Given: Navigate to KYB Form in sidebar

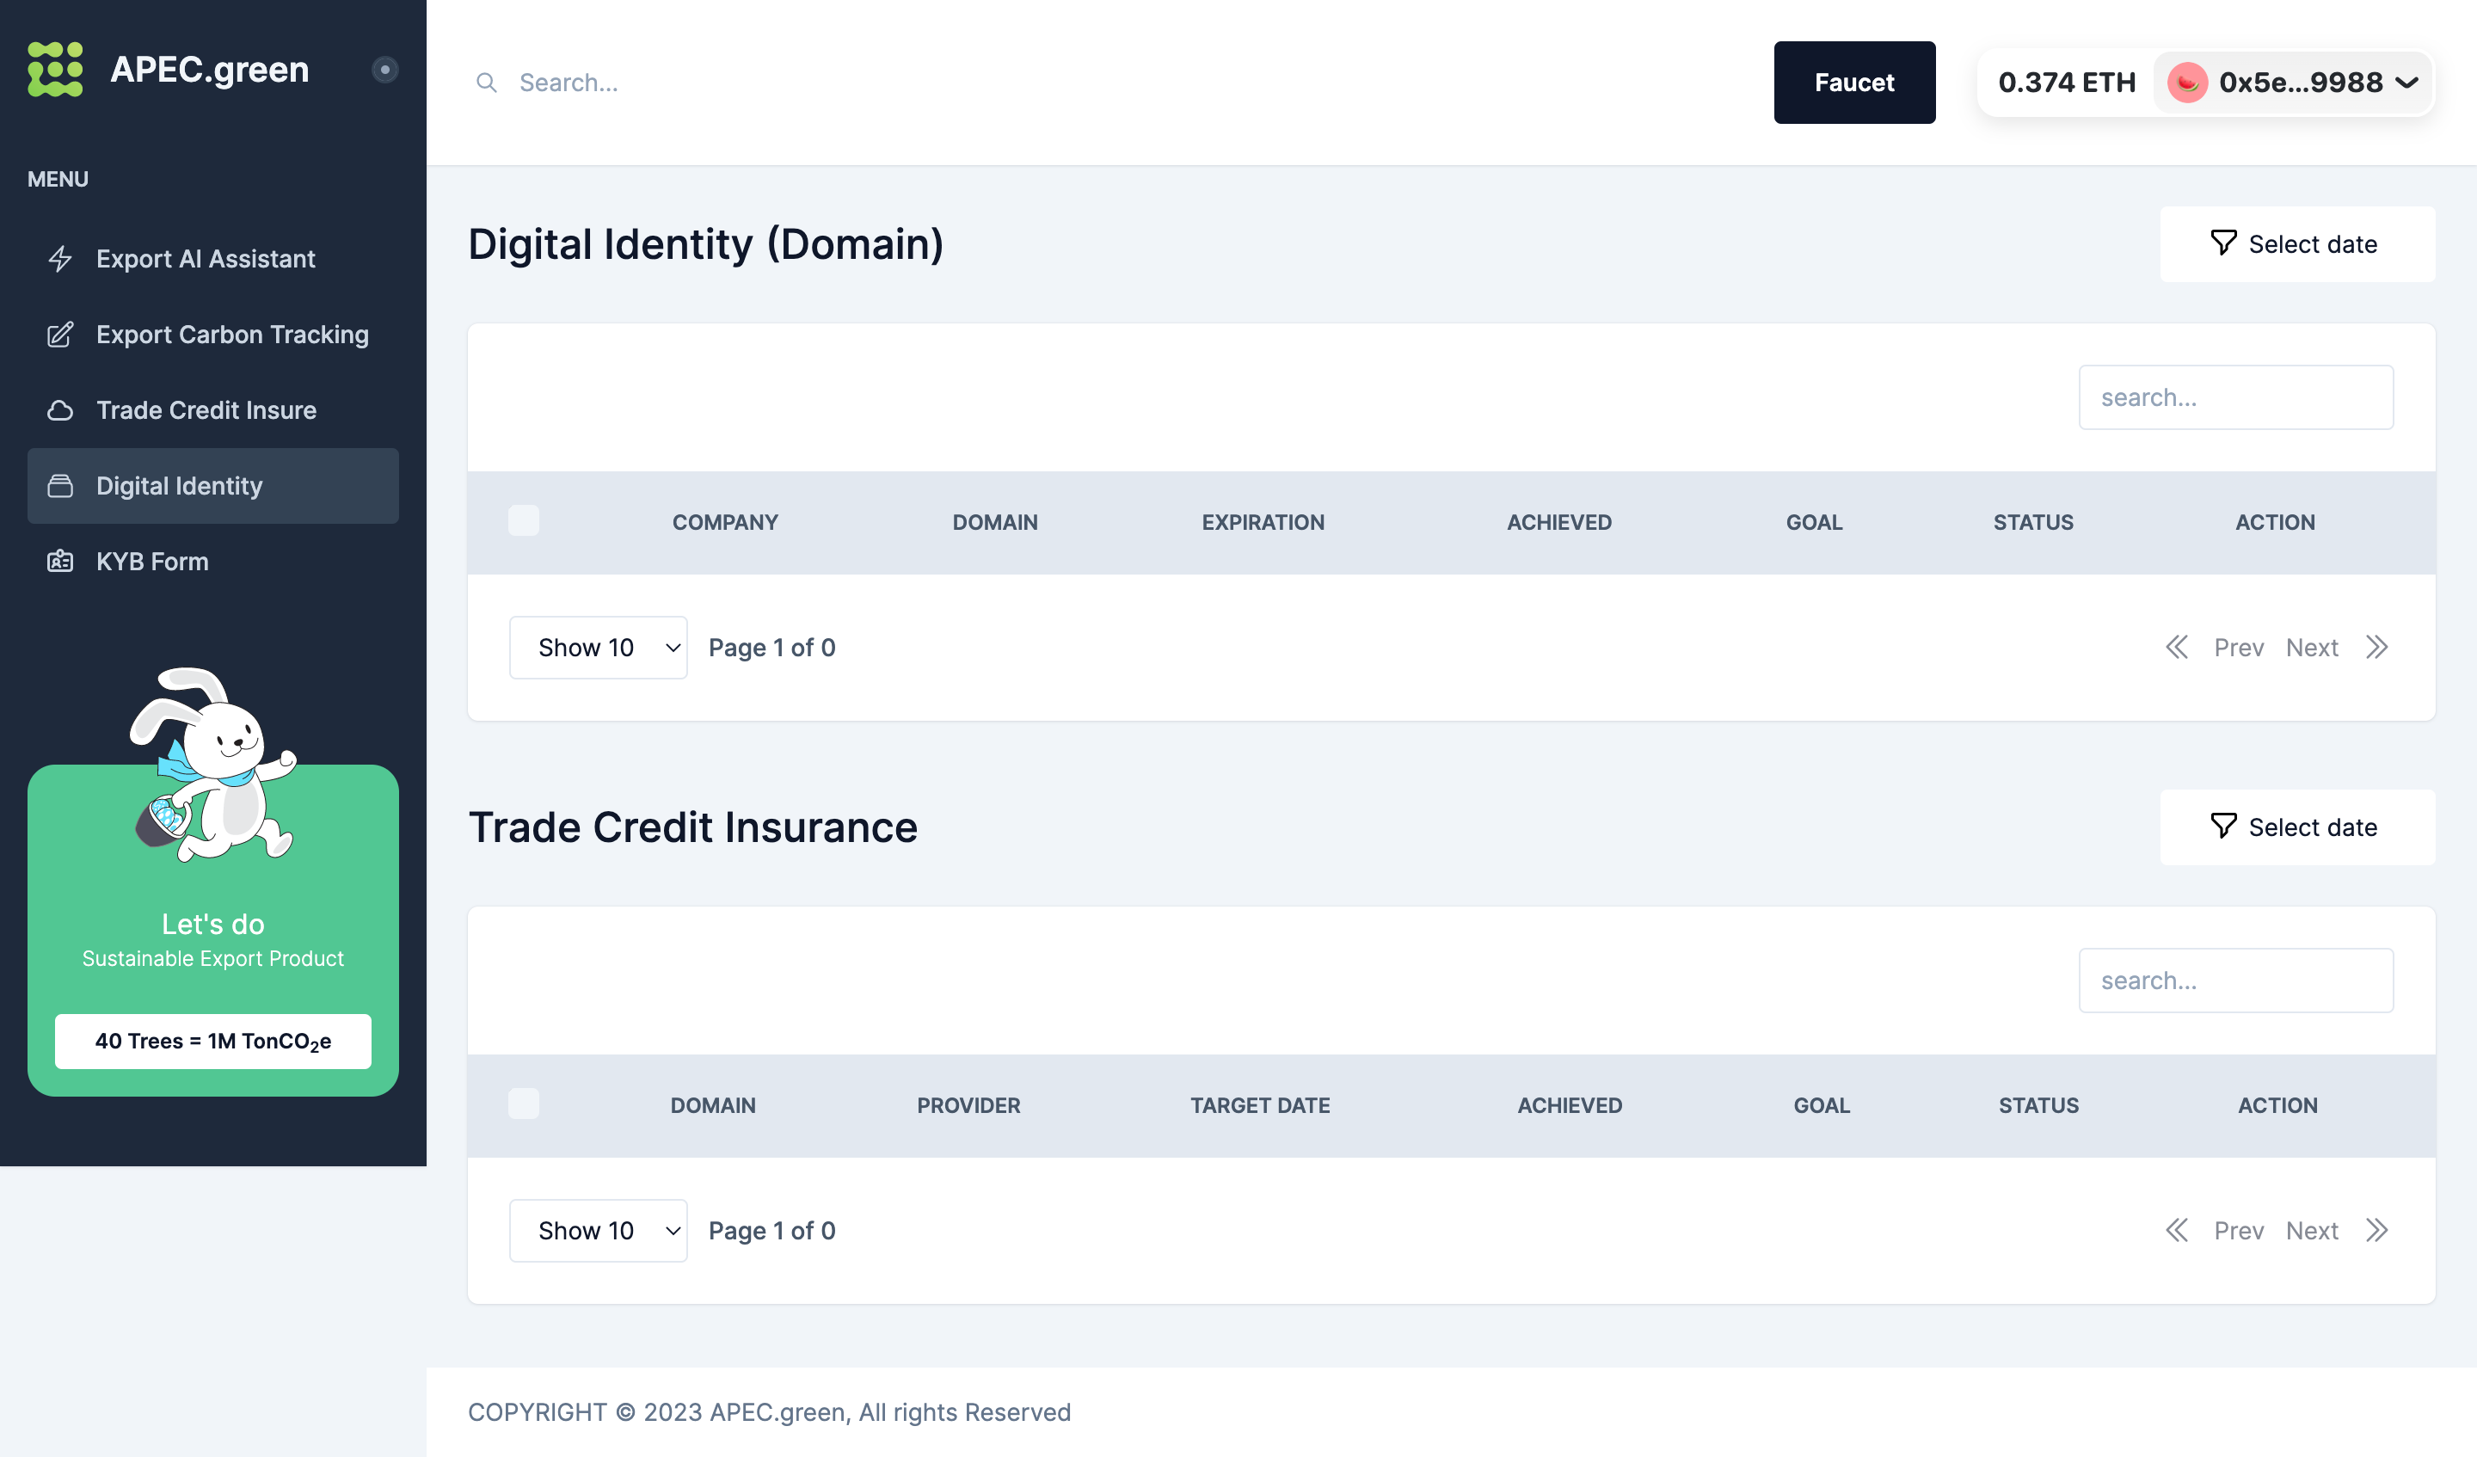Looking at the screenshot, I should [152, 562].
